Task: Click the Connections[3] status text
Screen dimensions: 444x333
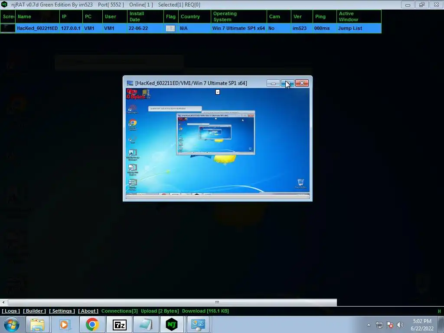Action: pos(120,311)
